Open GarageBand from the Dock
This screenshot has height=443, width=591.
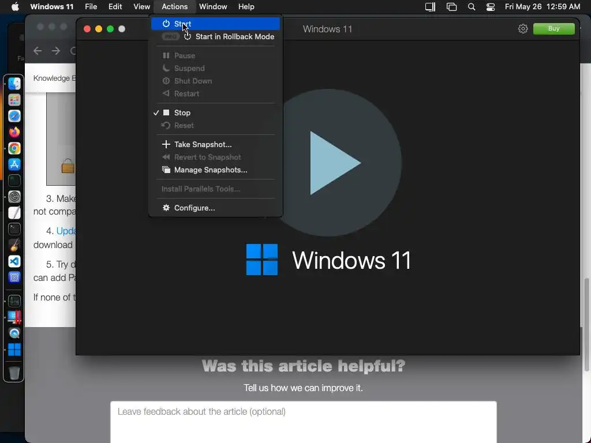[x=14, y=245]
